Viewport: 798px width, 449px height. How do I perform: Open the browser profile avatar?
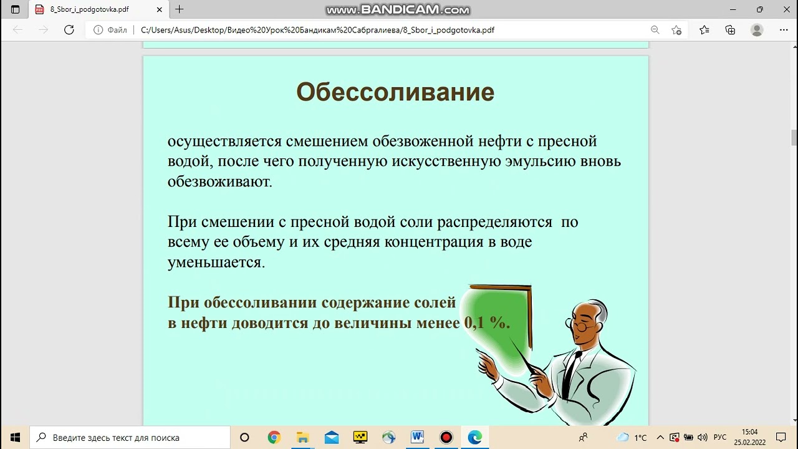[757, 30]
